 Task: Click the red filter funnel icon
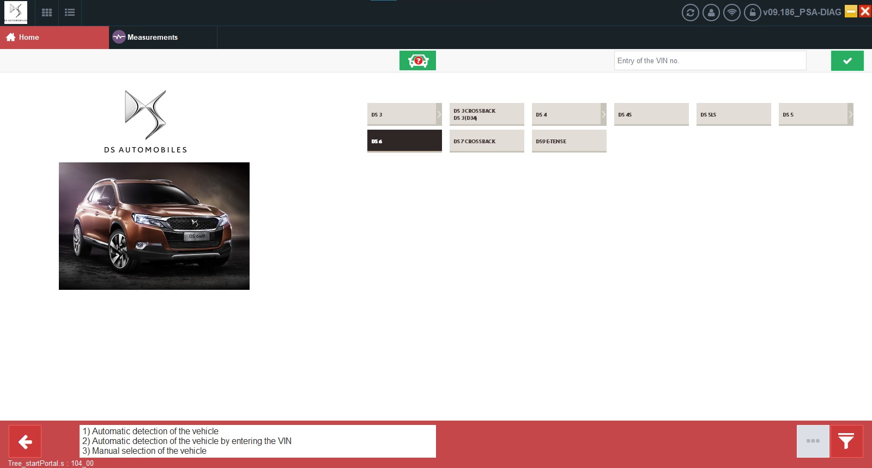846,441
